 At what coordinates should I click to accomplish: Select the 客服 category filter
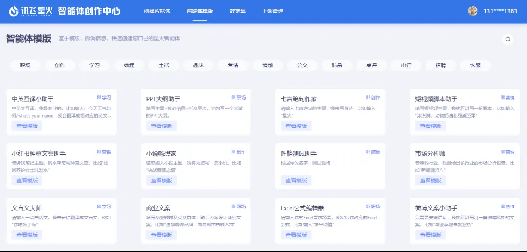(471, 65)
